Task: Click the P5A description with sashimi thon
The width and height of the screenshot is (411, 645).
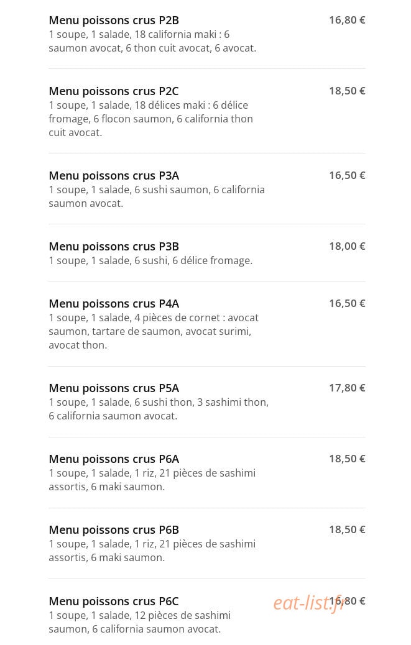Action: click(159, 409)
